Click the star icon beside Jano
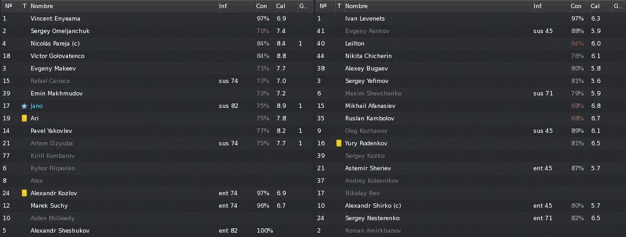This screenshot has height=237, width=626. pos(24,106)
